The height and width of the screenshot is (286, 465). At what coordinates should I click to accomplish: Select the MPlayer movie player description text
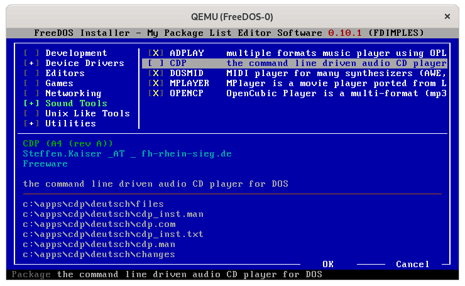coord(336,84)
